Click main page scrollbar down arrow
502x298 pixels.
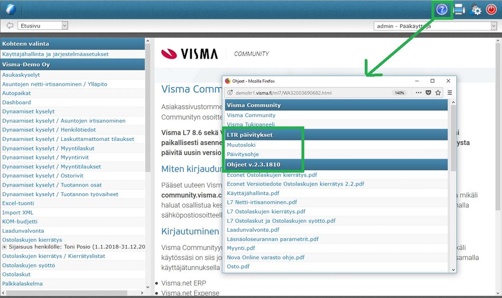point(498,292)
